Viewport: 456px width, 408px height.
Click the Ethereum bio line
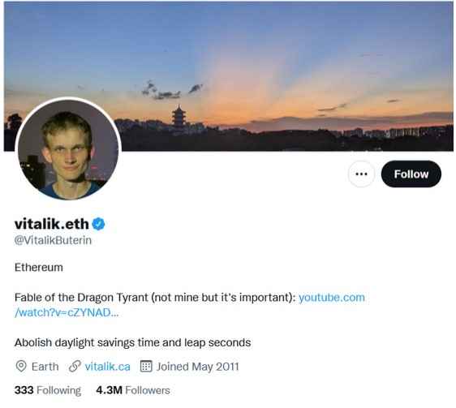coord(39,268)
